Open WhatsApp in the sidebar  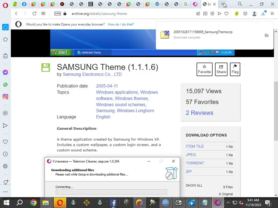[5, 84]
